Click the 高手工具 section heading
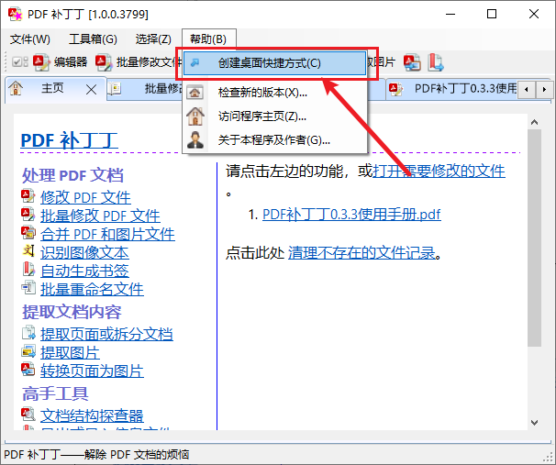 click(55, 393)
